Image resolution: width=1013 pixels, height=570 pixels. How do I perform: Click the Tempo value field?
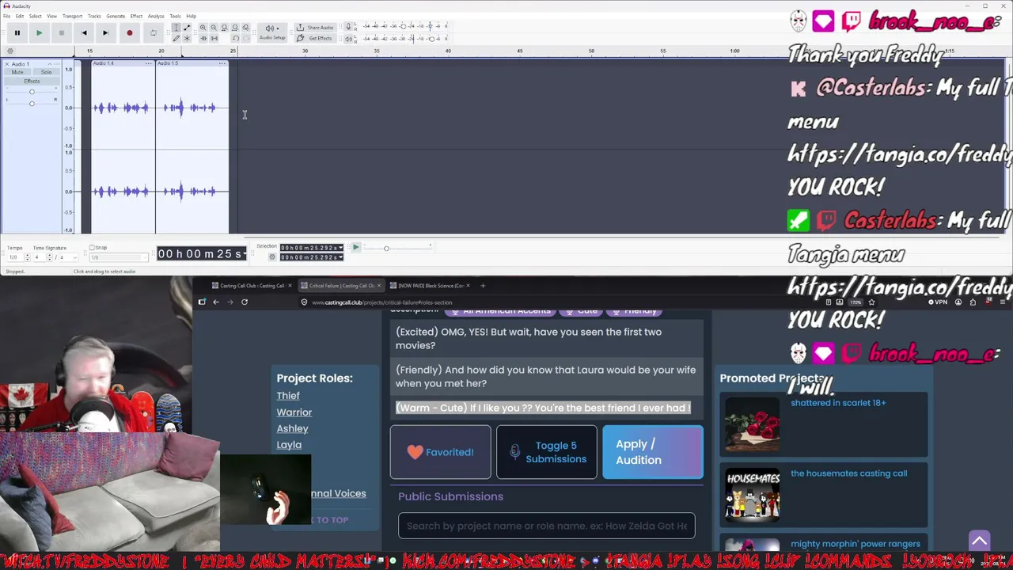(13, 257)
